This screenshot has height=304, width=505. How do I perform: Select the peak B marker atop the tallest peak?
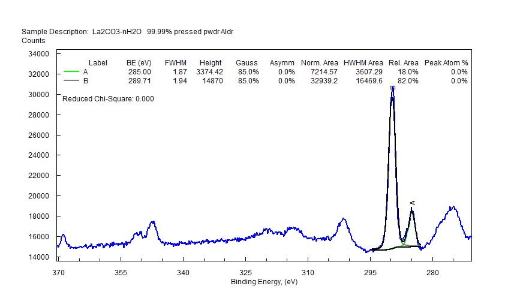coord(392,88)
